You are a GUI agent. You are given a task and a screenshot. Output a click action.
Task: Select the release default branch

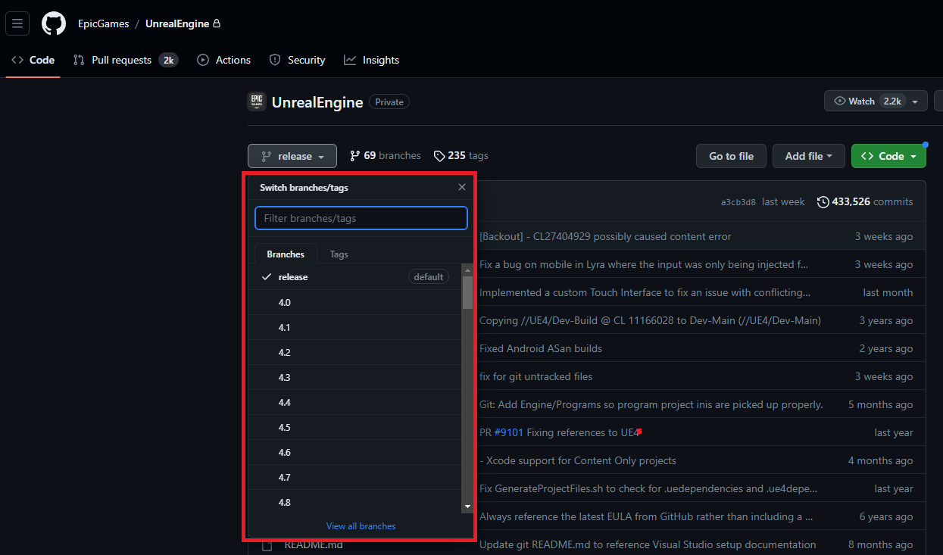click(355, 277)
